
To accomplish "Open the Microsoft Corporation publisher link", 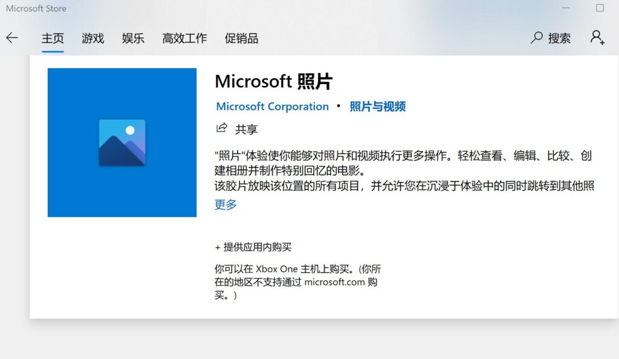I will click(273, 106).
